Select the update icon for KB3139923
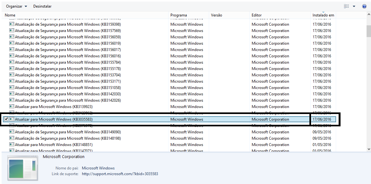This screenshot has height=184, width=371. point(12,106)
